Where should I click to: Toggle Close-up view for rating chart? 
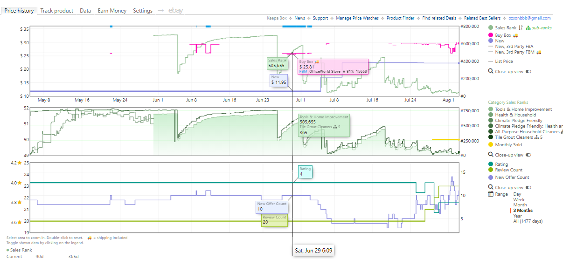click(528, 188)
